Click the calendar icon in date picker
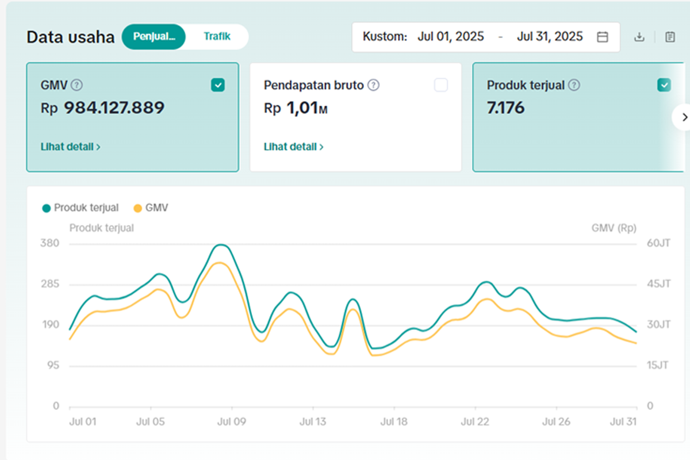The width and height of the screenshot is (690, 460). point(603,37)
